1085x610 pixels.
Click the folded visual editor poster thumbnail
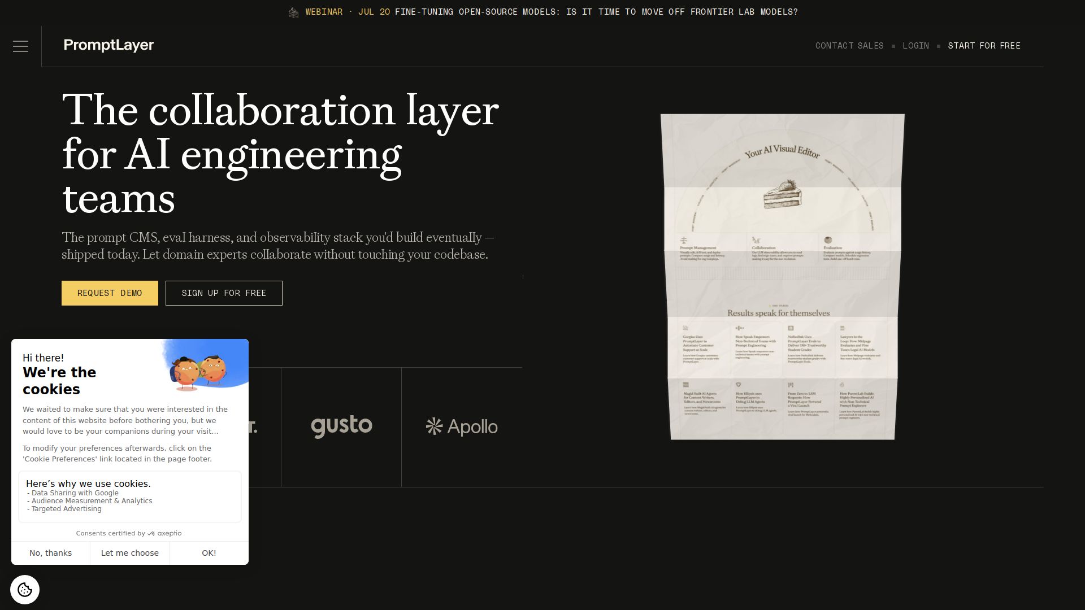[x=783, y=277]
